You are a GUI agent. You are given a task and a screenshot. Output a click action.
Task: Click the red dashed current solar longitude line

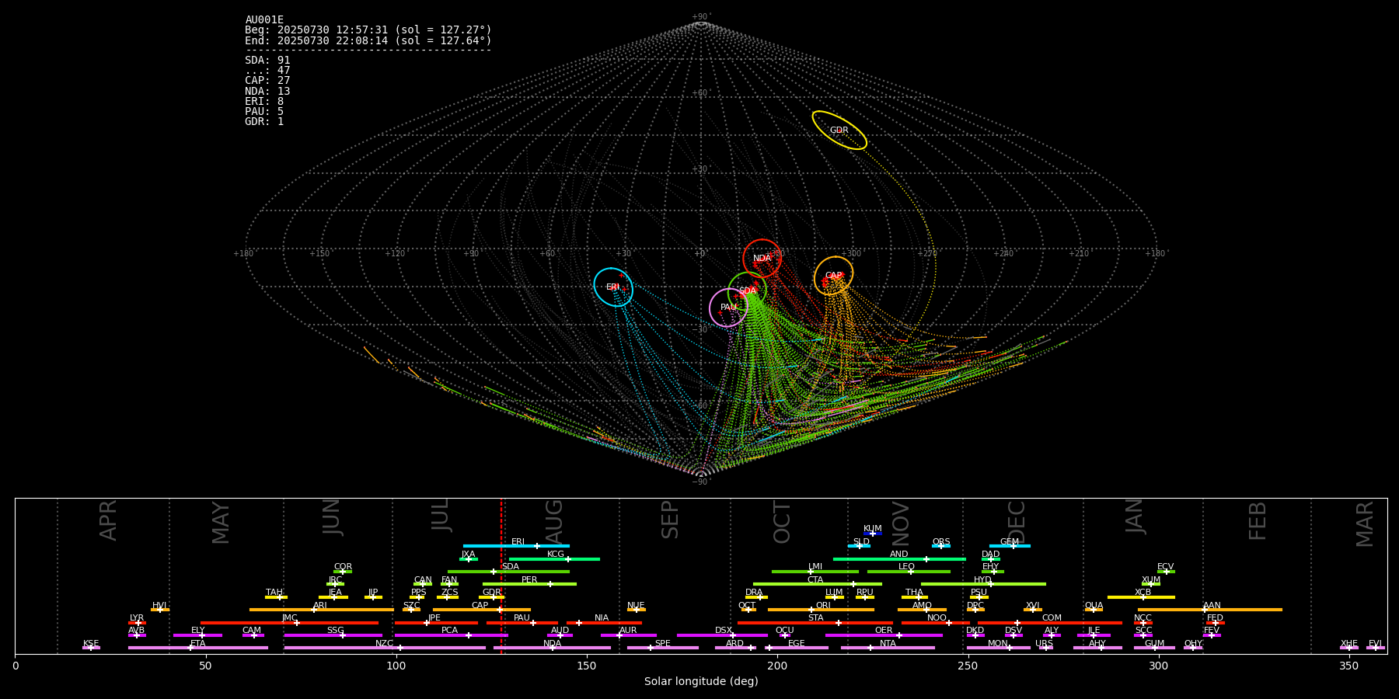pos(501,576)
